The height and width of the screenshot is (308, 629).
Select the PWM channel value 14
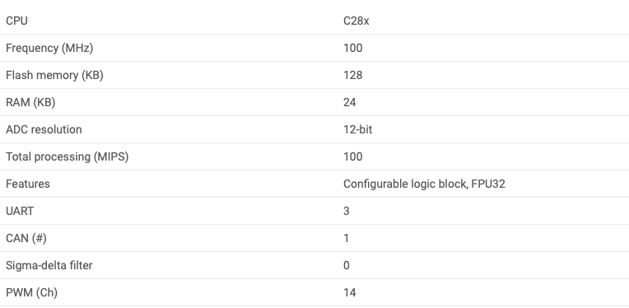(x=349, y=292)
